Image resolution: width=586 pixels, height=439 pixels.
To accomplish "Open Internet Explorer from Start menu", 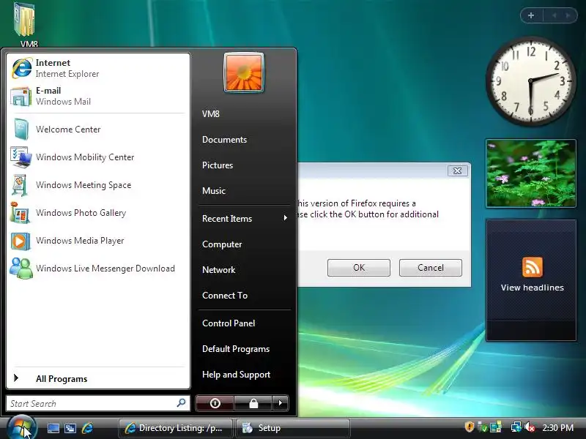I will click(98, 68).
